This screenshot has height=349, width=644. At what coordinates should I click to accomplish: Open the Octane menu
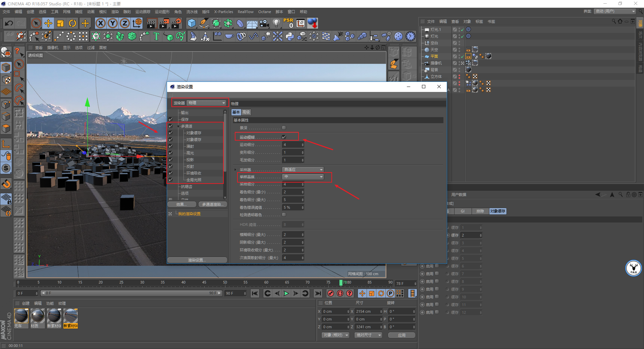click(264, 12)
